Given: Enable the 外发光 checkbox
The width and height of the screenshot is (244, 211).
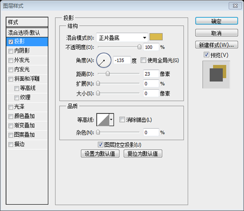Looking at the screenshot, I should (11, 60).
